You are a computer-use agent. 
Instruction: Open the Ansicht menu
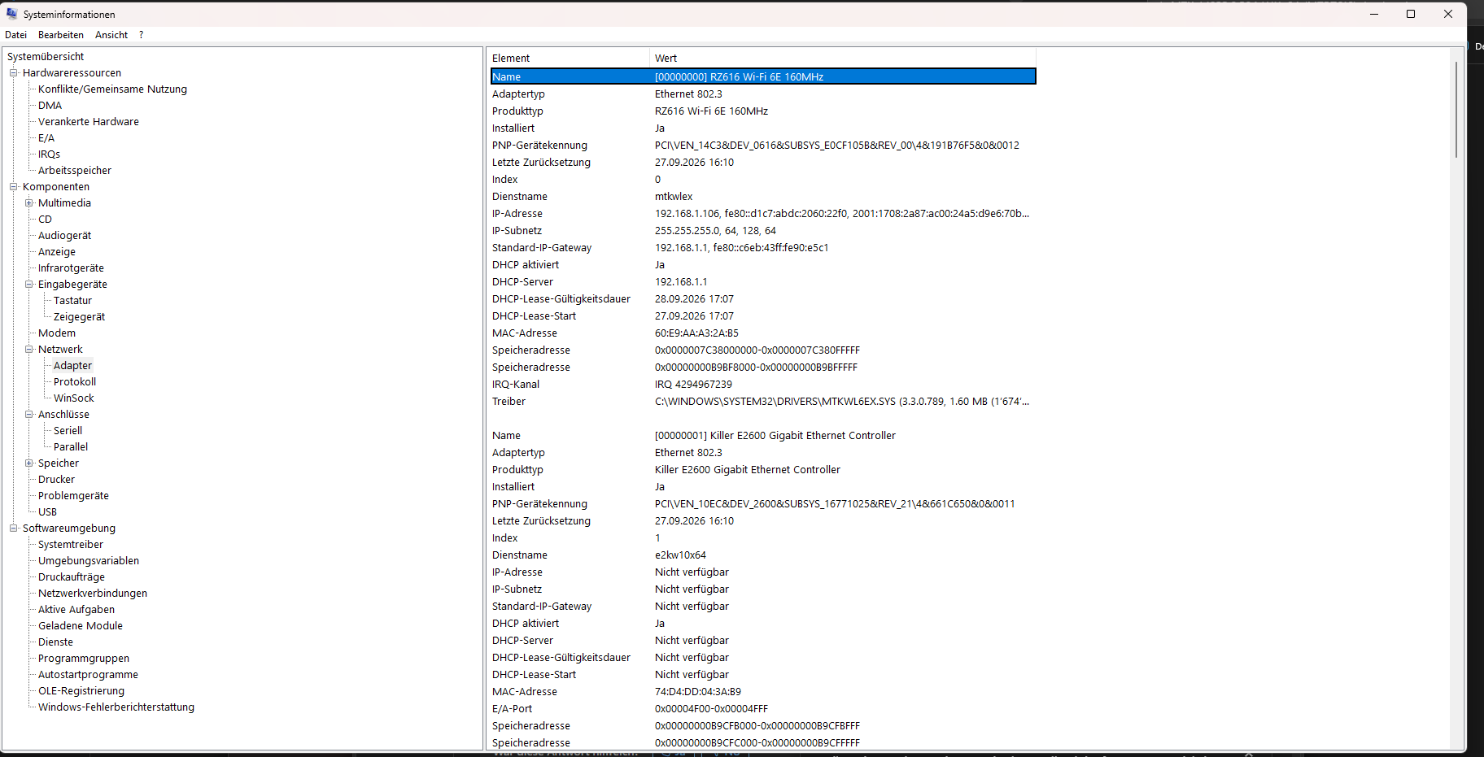pos(111,35)
